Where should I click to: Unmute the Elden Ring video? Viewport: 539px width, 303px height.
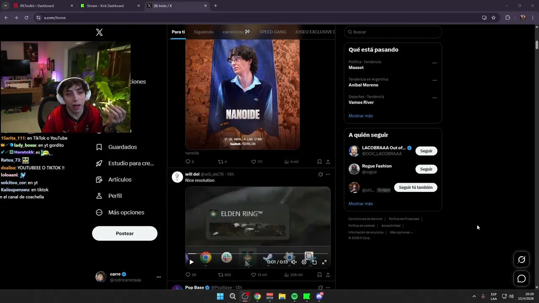pos(294,262)
